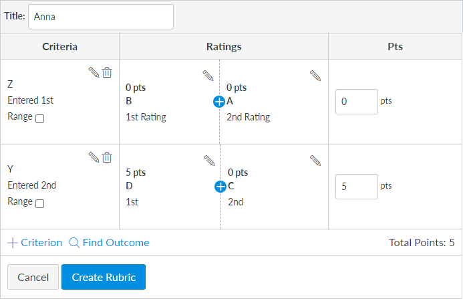Add rating between B and A
This screenshot has height=299, width=463.
pyautogui.click(x=219, y=102)
